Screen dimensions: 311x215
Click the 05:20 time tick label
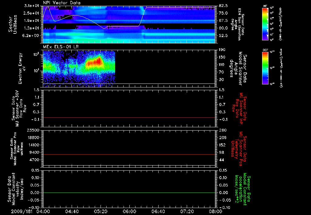pyautogui.click(x=101, y=211)
